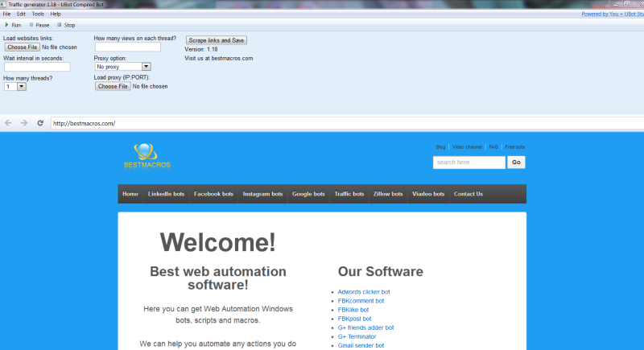644x350 pixels.
Task: Open the FAQ link
Action: [x=493, y=147]
